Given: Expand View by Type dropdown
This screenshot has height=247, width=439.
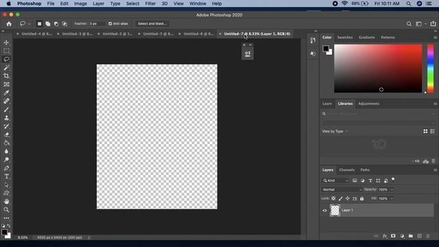Looking at the screenshot, I should click(x=335, y=131).
